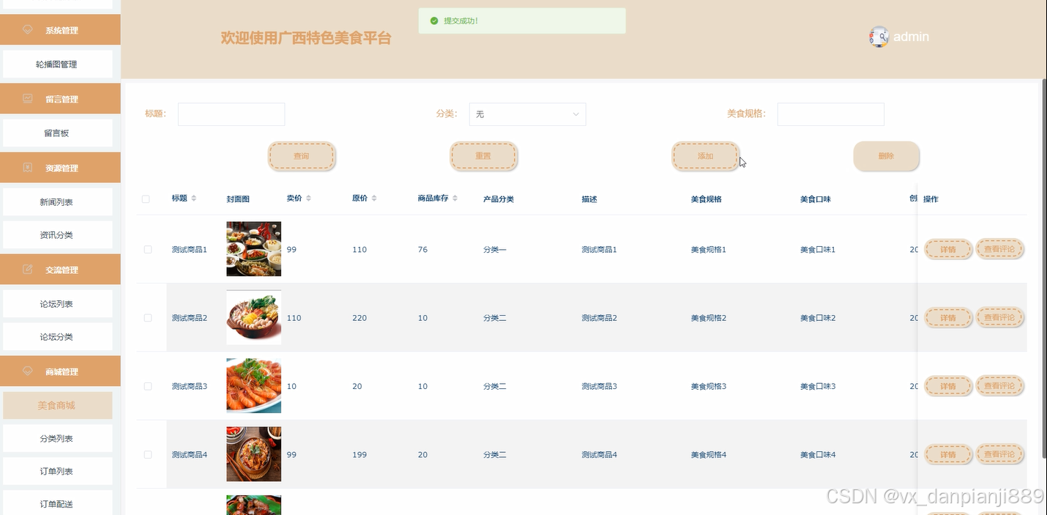This screenshot has height=515, width=1047.
Task: Click the 美食规格2 table cell
Action: tap(709, 318)
